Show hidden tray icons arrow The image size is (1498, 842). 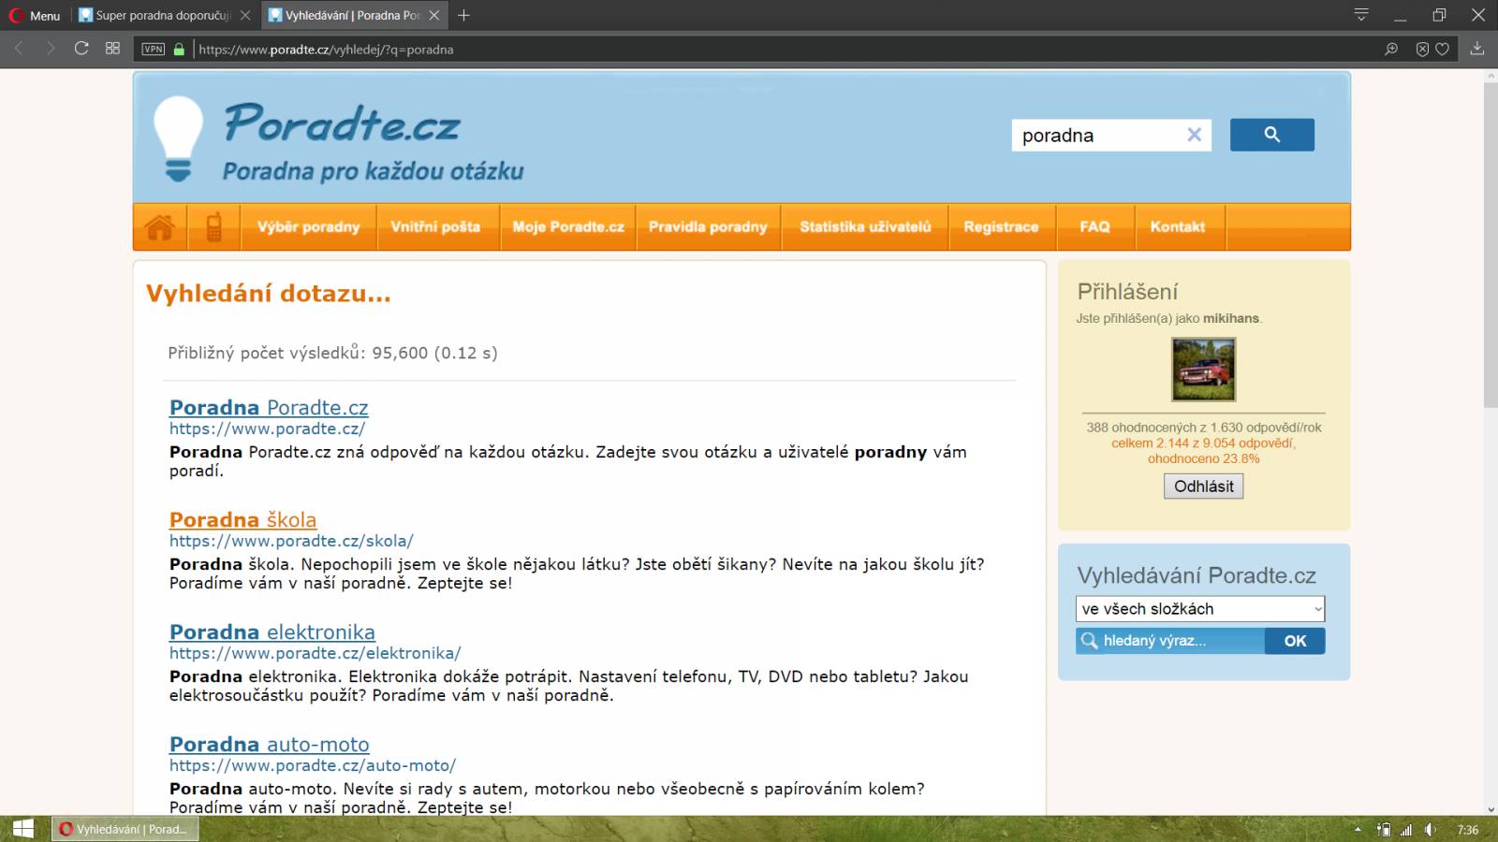point(1358,830)
